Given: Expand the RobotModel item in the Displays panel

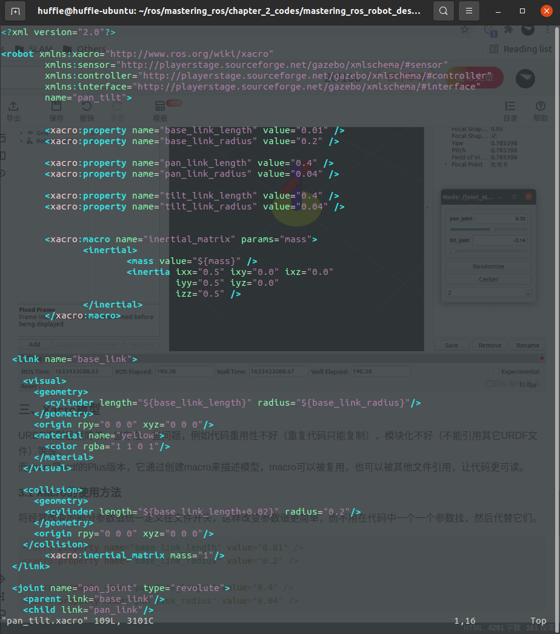Looking at the screenshot, I should (x=22, y=141).
